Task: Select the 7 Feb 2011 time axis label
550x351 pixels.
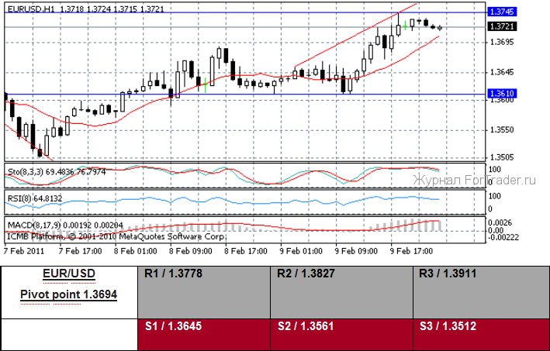Action: click(x=25, y=251)
